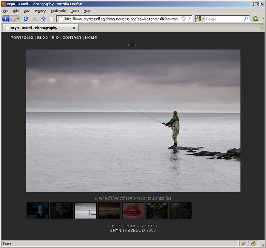The image size is (266, 248).
Task: Open the BIO link
Action: click(x=55, y=38)
